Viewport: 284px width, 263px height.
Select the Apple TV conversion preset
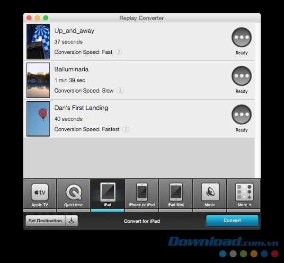(40, 194)
